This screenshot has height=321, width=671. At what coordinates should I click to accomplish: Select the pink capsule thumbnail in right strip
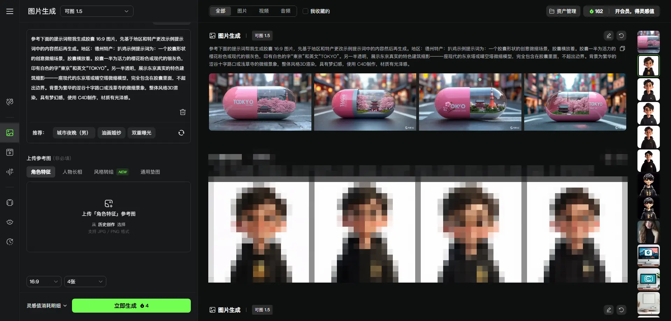[x=649, y=42]
